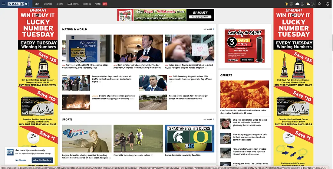Image resolution: width=333 pixels, height=169 pixels.
Task: Click the KVAL 13 logo
Action: pyautogui.click(x=18, y=4)
